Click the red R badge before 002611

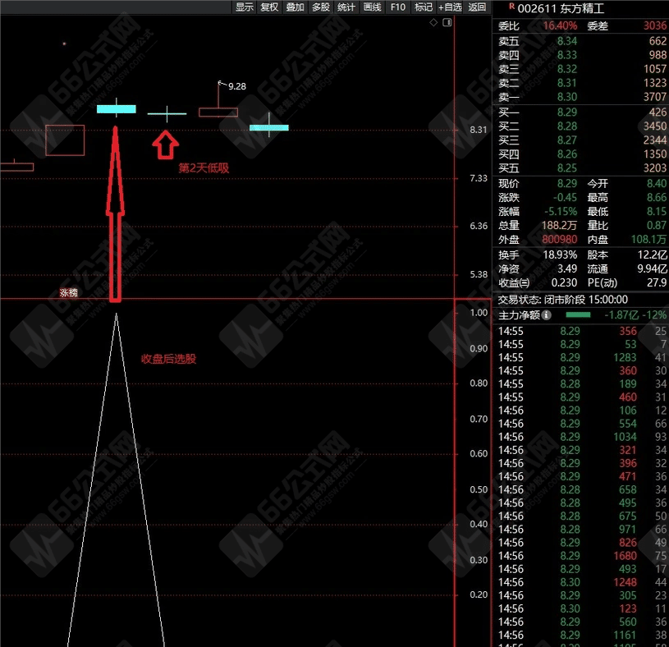pyautogui.click(x=501, y=7)
